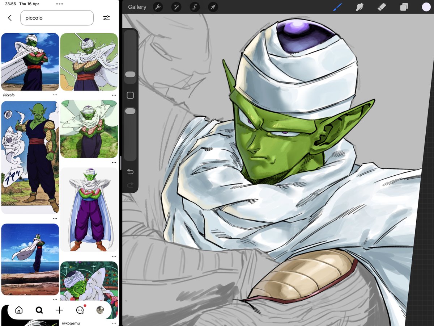Open @kogemu creator link
The height and width of the screenshot is (326, 434).
(x=71, y=322)
